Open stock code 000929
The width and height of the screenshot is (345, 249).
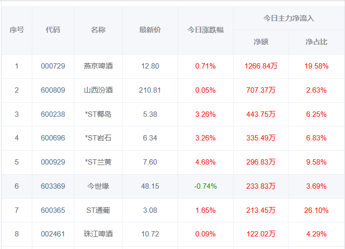53,162
